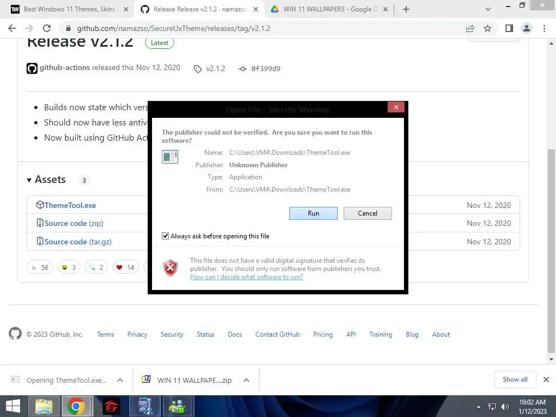Click the thumbs-up reaction with 56

[x=40, y=267]
